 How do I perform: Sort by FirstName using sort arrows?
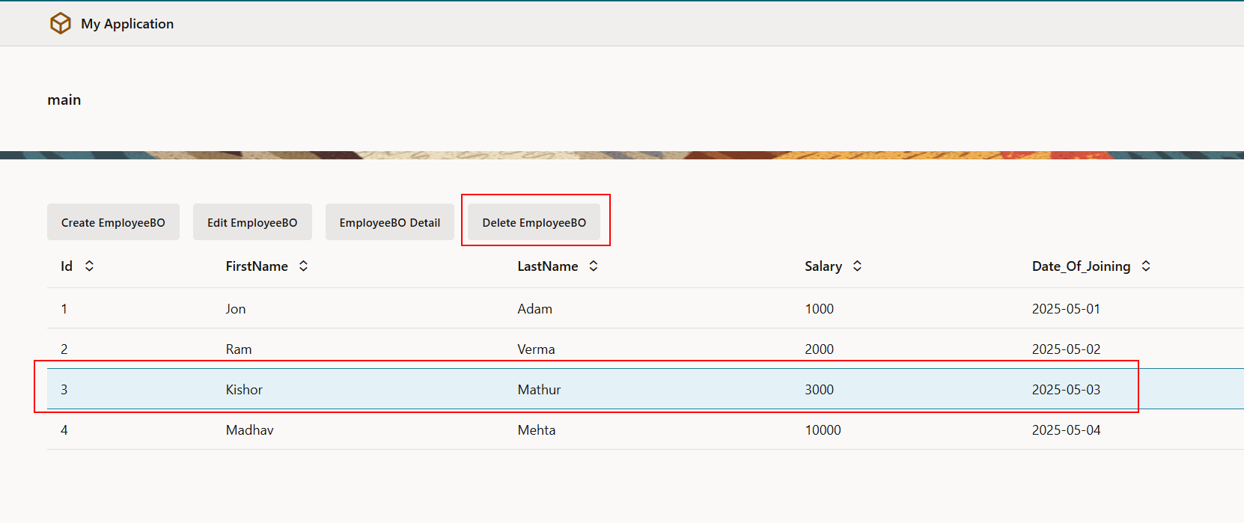coord(303,266)
